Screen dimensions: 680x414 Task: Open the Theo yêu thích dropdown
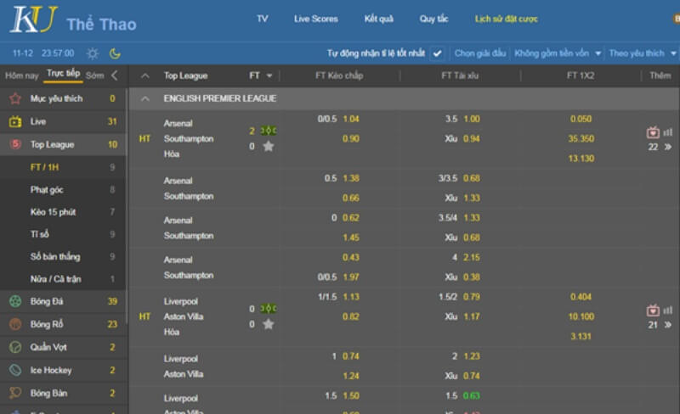[643, 53]
